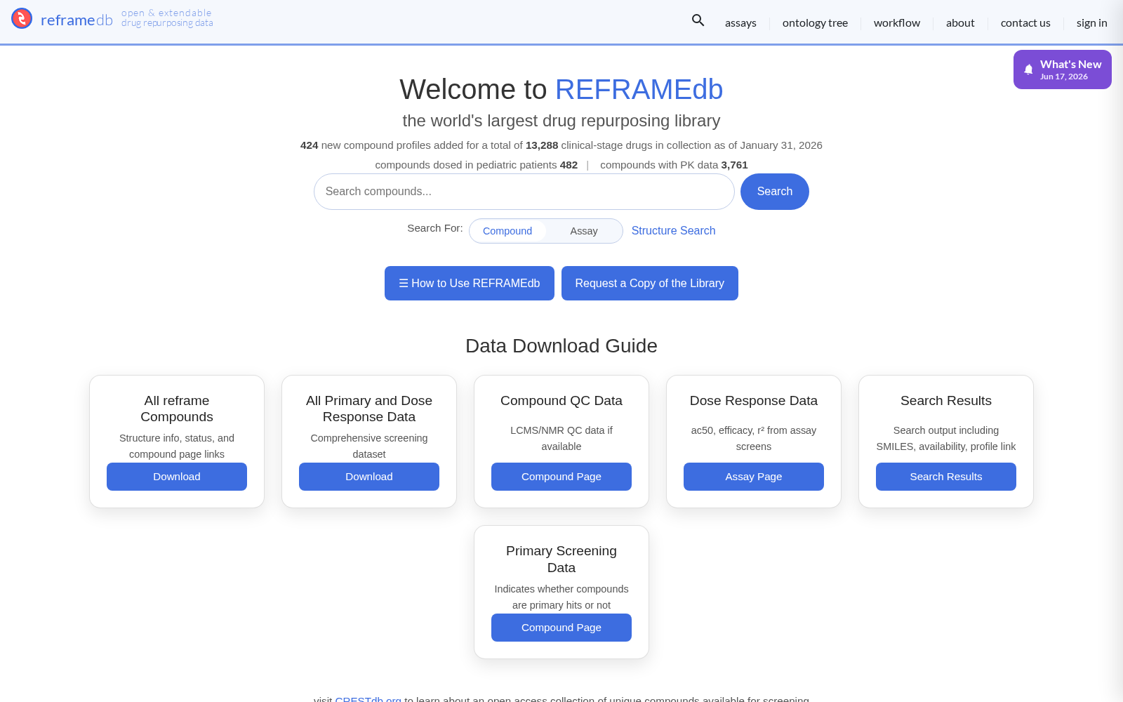Select the Compound search toggle
This screenshot has height=702, width=1123.
click(x=507, y=231)
